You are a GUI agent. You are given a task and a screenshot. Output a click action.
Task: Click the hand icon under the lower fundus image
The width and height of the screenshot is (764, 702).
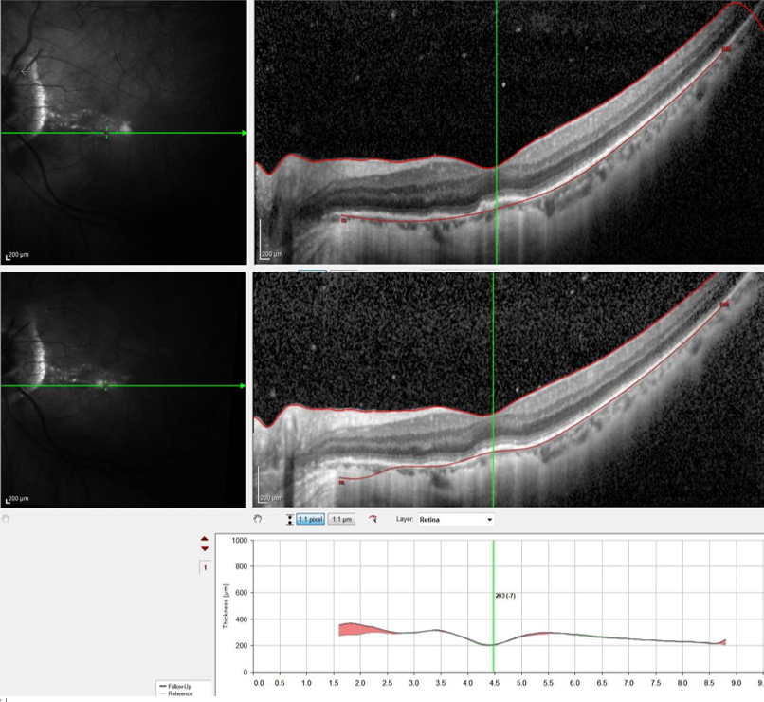coord(7,520)
